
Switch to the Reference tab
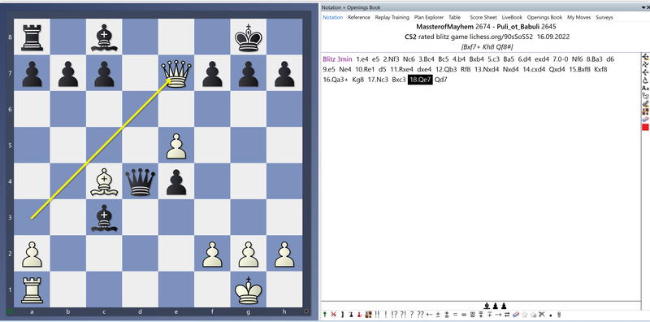tap(359, 17)
